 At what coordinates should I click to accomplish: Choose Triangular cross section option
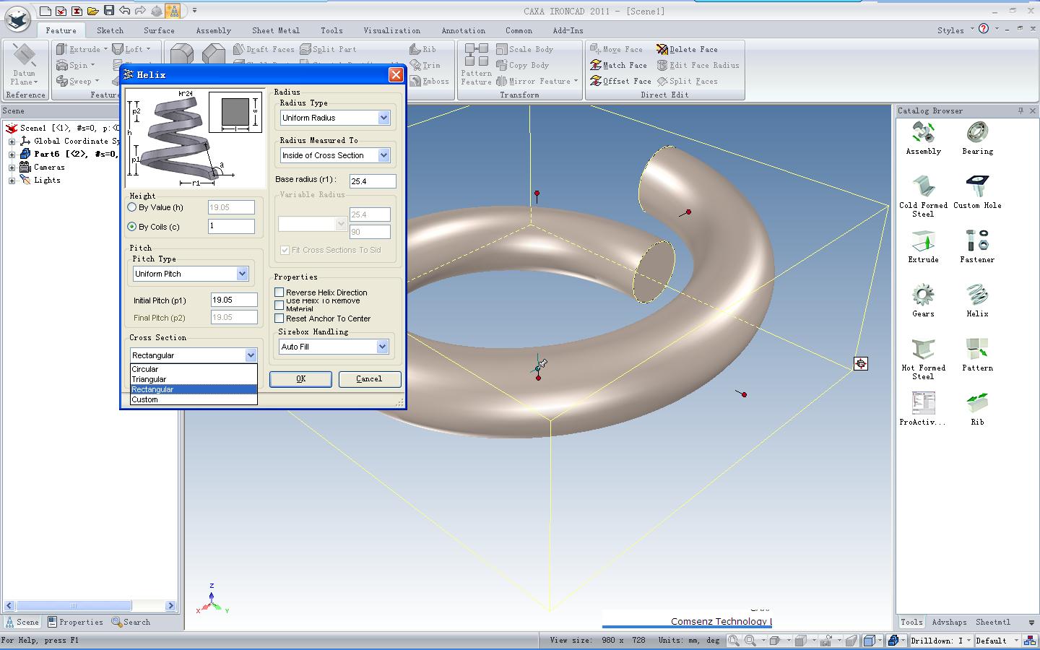tap(194, 379)
